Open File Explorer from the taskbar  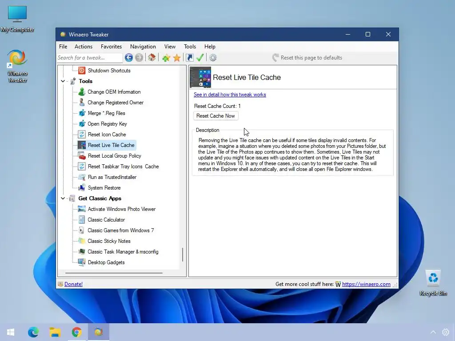[55, 332]
